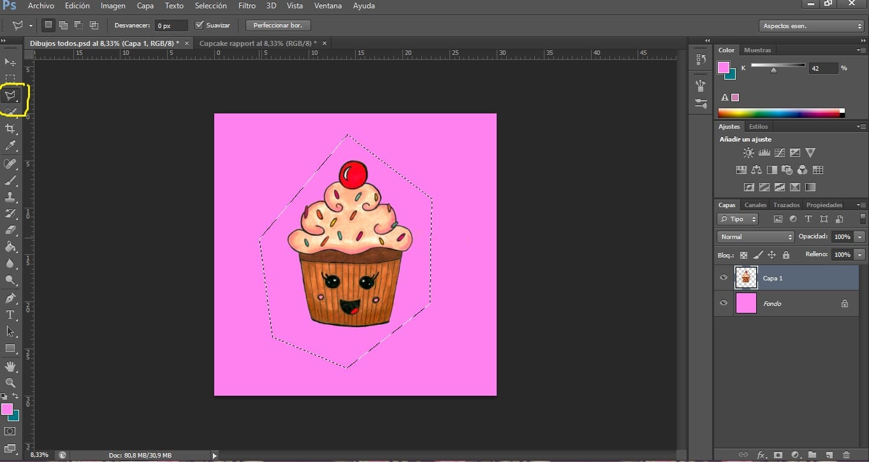
Task: Add a layer mask from the Layers panel
Action: (x=778, y=455)
